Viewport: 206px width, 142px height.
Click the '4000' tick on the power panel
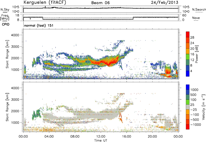[x=15, y=35]
